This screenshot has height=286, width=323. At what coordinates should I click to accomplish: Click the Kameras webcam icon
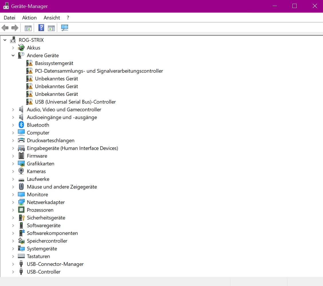click(21, 171)
